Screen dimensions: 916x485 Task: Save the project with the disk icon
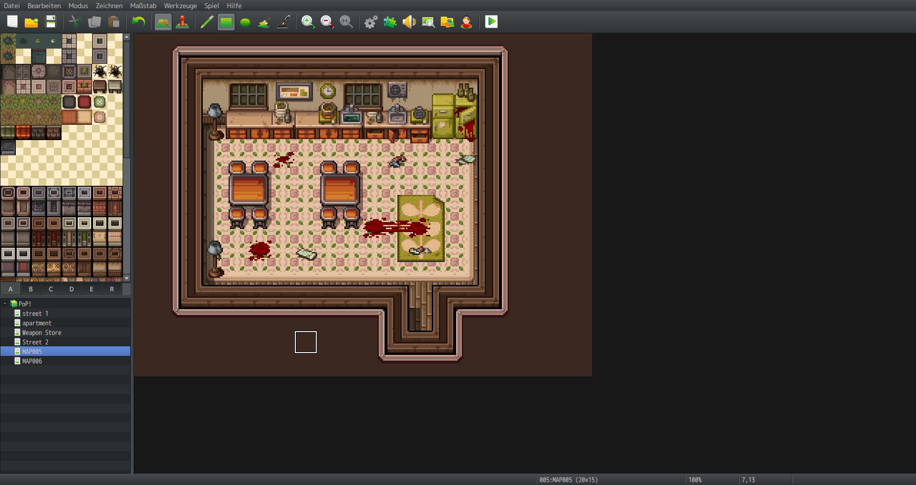click(51, 21)
